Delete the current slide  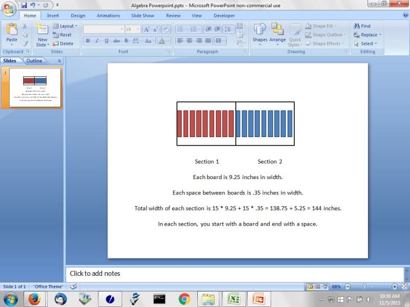63,43
